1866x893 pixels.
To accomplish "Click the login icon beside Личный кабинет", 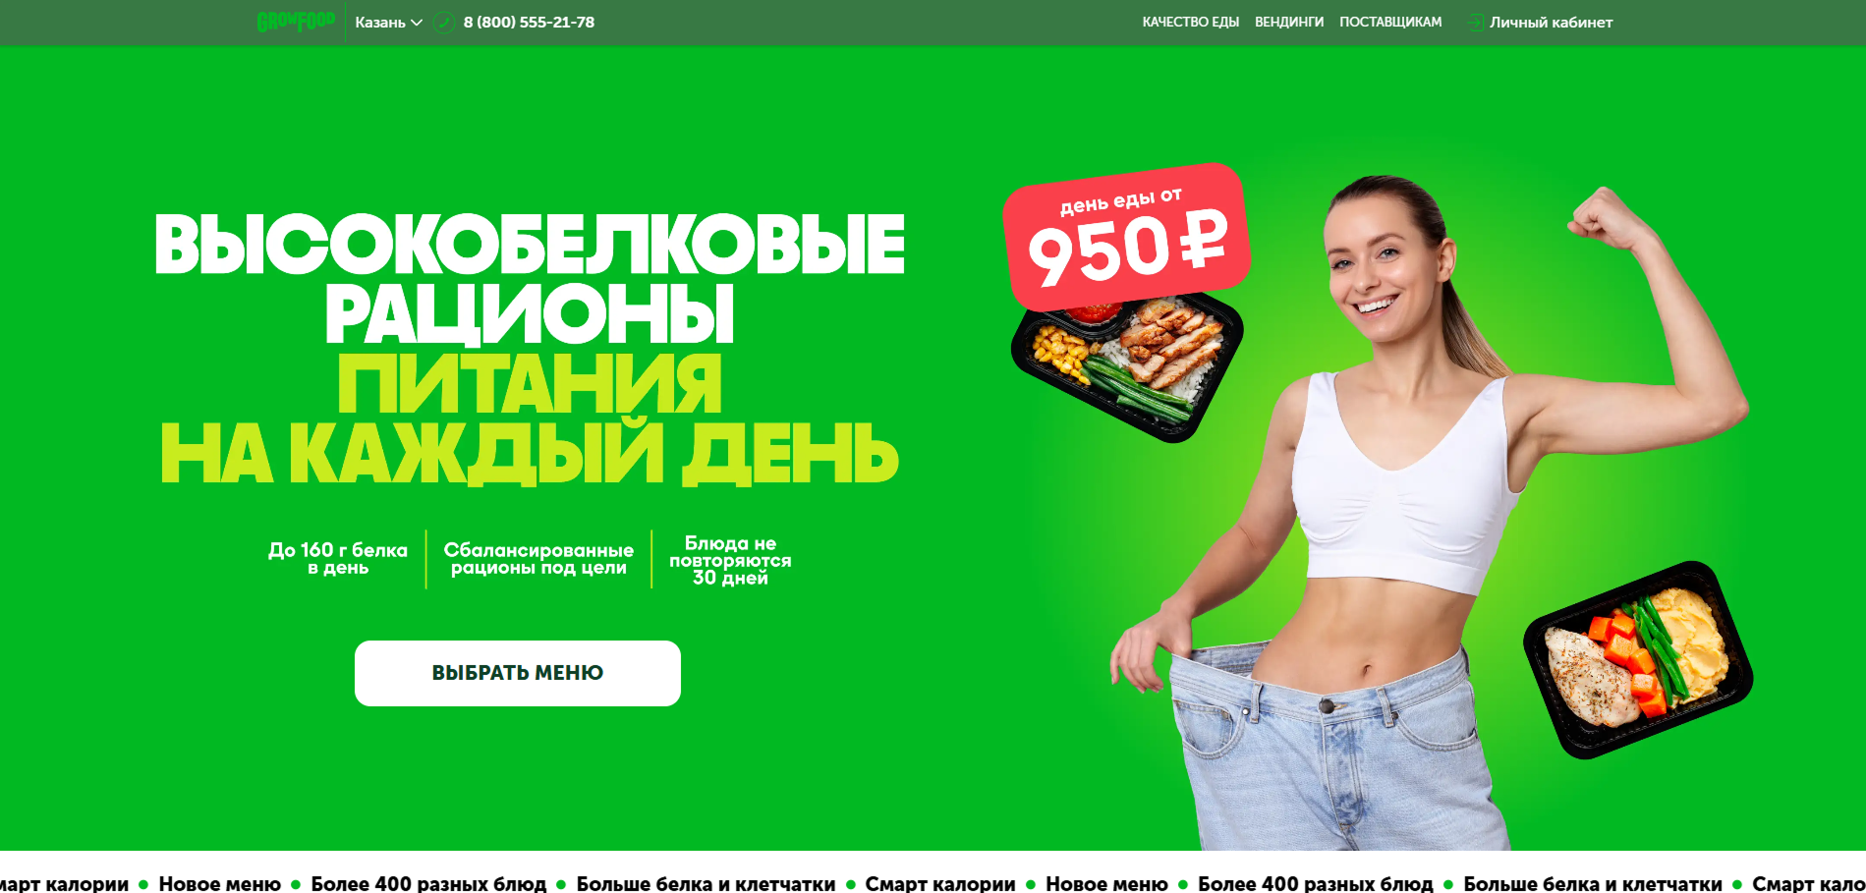I will 1475,22.
